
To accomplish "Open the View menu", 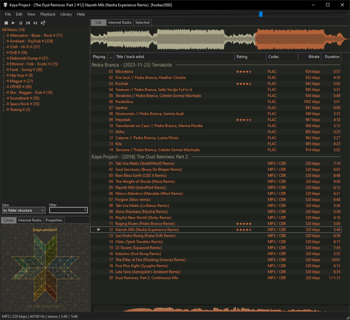I will [x=31, y=14].
